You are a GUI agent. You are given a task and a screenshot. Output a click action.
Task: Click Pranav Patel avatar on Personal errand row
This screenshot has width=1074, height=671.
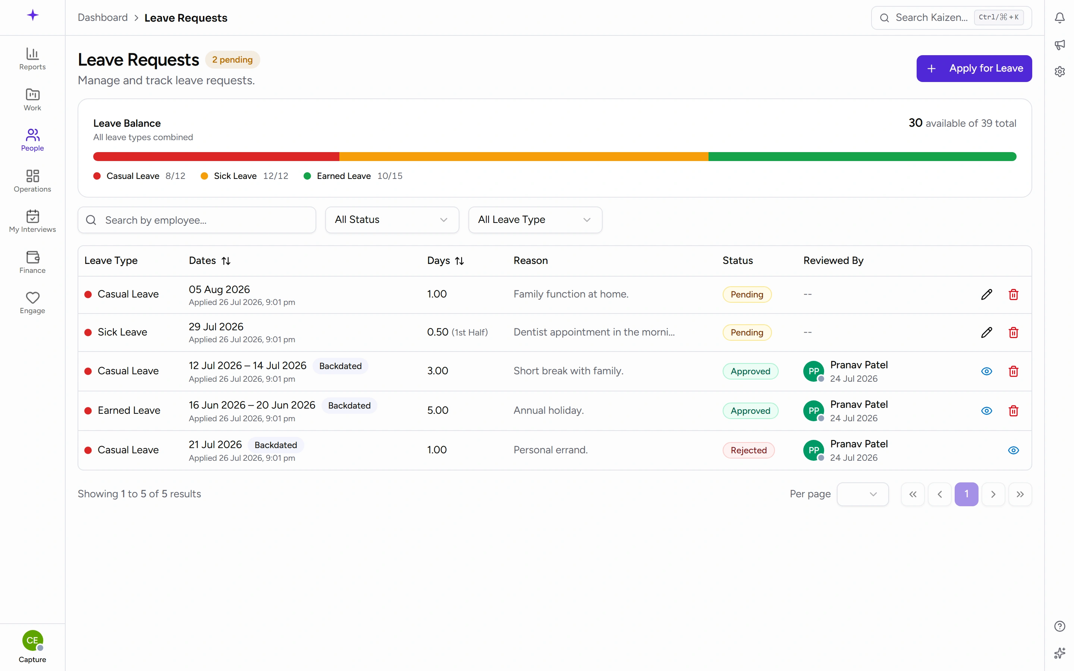813,450
